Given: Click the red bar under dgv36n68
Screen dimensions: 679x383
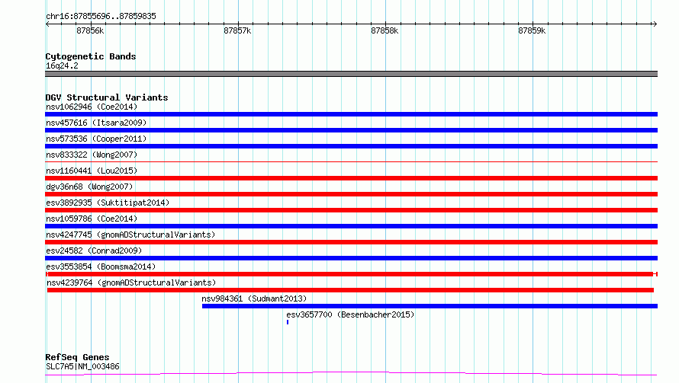Looking at the screenshot, I should pyautogui.click(x=351, y=194).
